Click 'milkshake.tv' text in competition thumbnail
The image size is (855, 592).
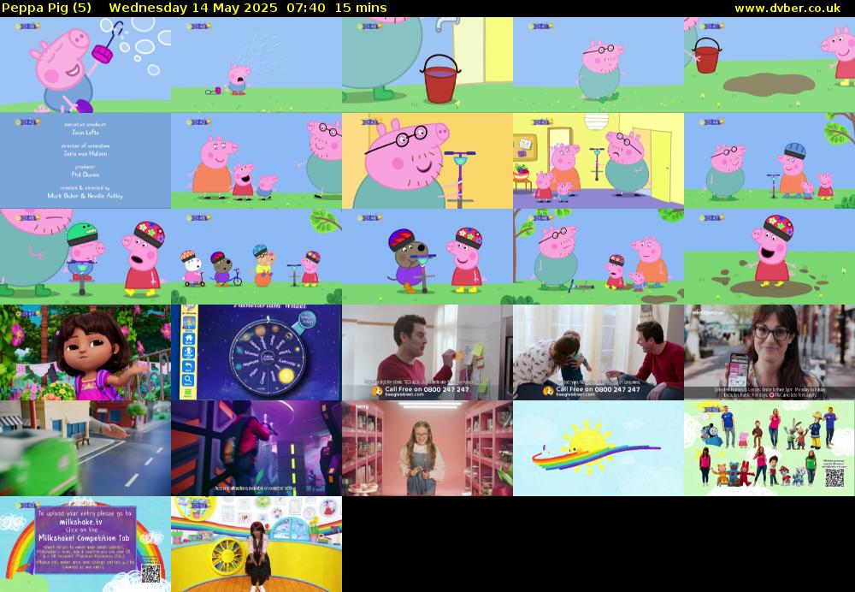82,521
